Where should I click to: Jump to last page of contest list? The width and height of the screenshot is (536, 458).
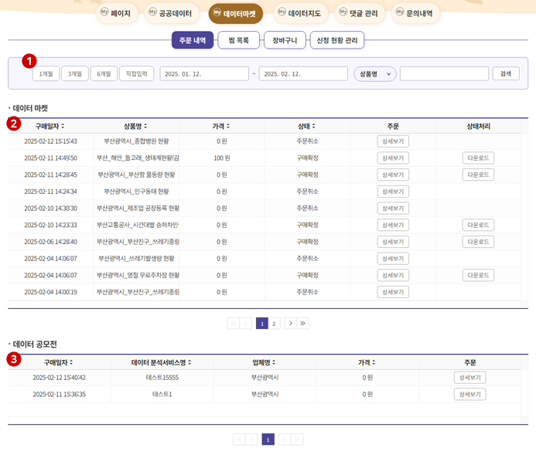[297, 439]
